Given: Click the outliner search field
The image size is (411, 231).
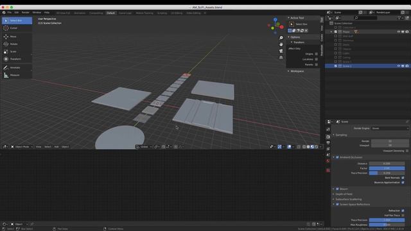Looking at the screenshot, I should coord(365,18).
